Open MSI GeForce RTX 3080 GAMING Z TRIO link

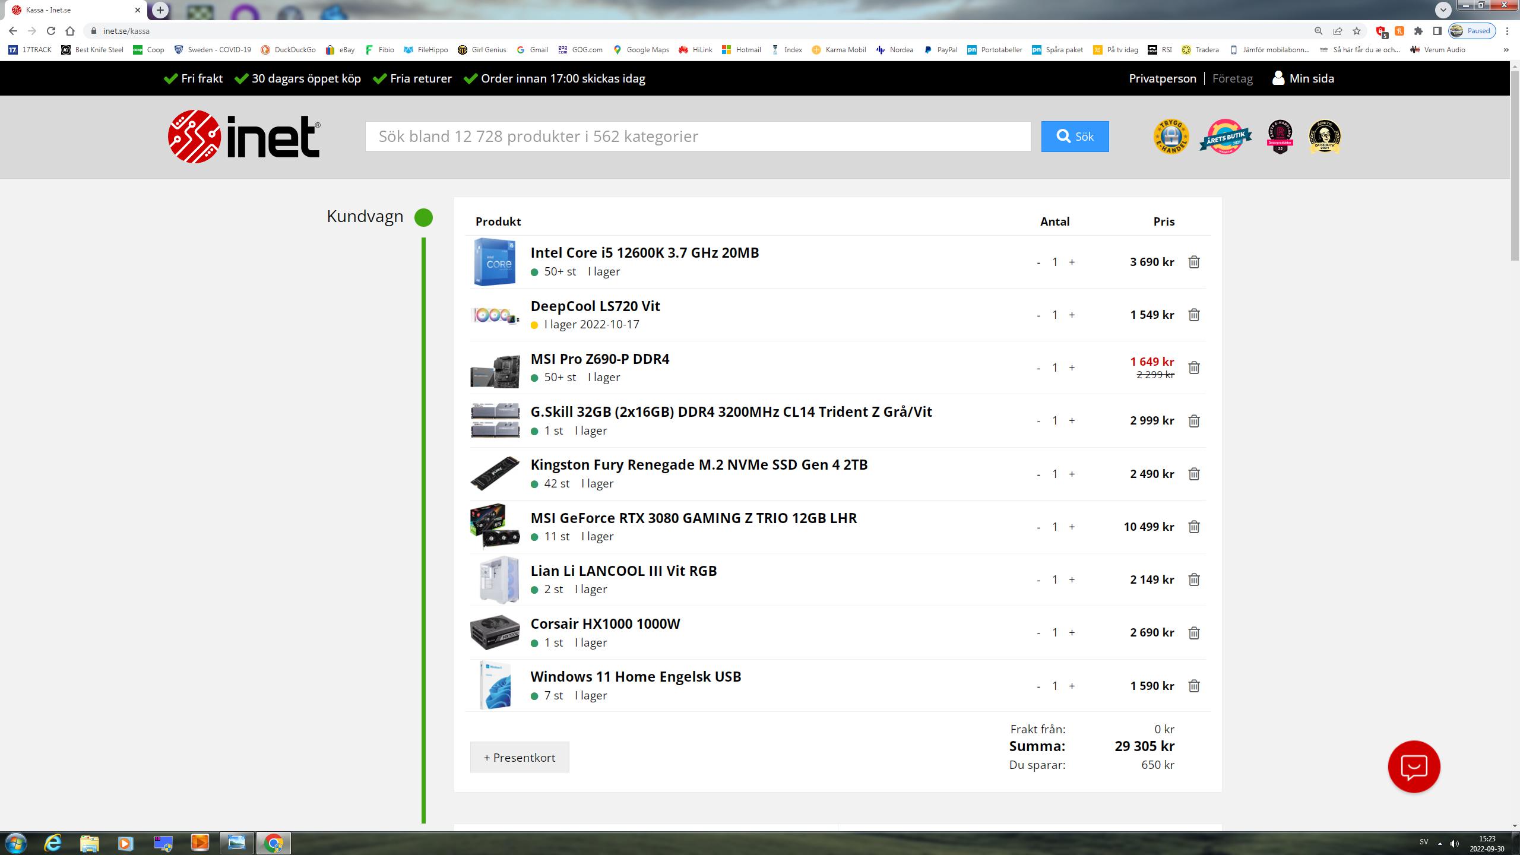pos(693,518)
